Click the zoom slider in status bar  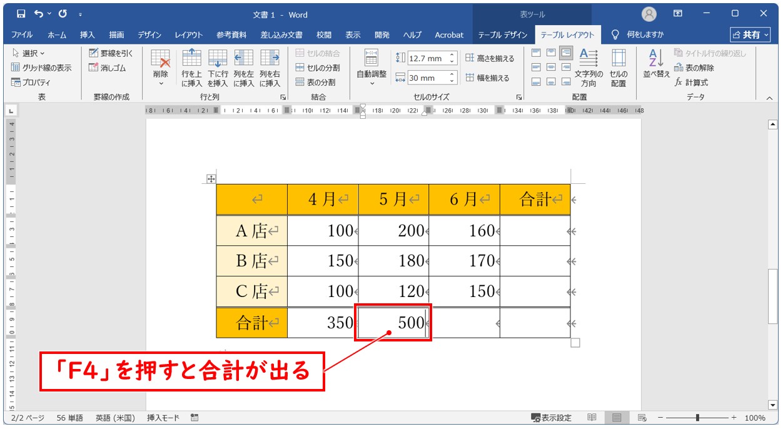pos(697,418)
